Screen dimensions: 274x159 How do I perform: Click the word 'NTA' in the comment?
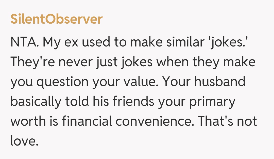pyautogui.click(x=23, y=43)
